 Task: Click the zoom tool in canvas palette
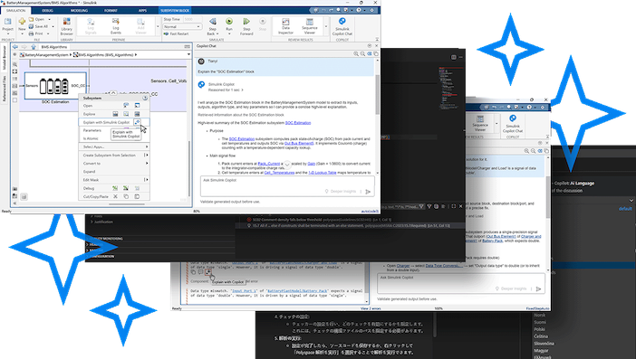pyautogui.click(x=15, y=64)
